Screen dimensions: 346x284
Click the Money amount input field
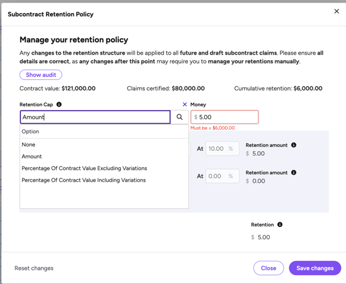226,117
